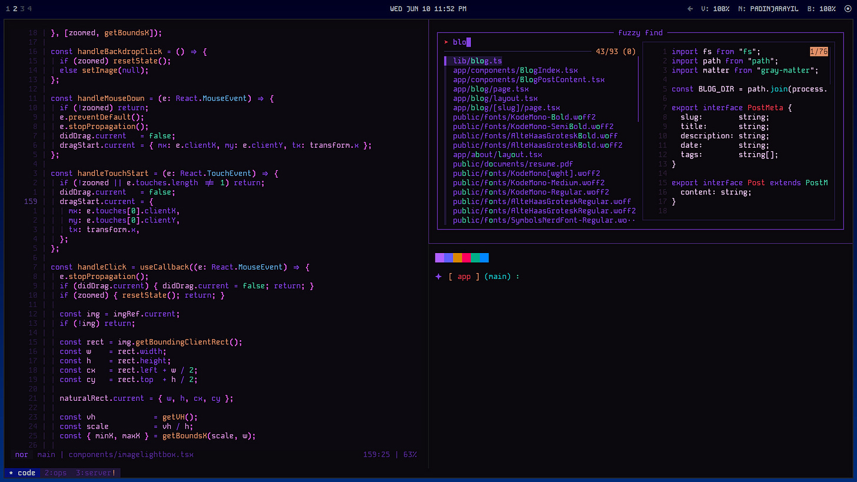Select public/fonts/AlteHaasGroteskRegular.woff2 in results
Screen dimensions: 857x482
point(544,211)
